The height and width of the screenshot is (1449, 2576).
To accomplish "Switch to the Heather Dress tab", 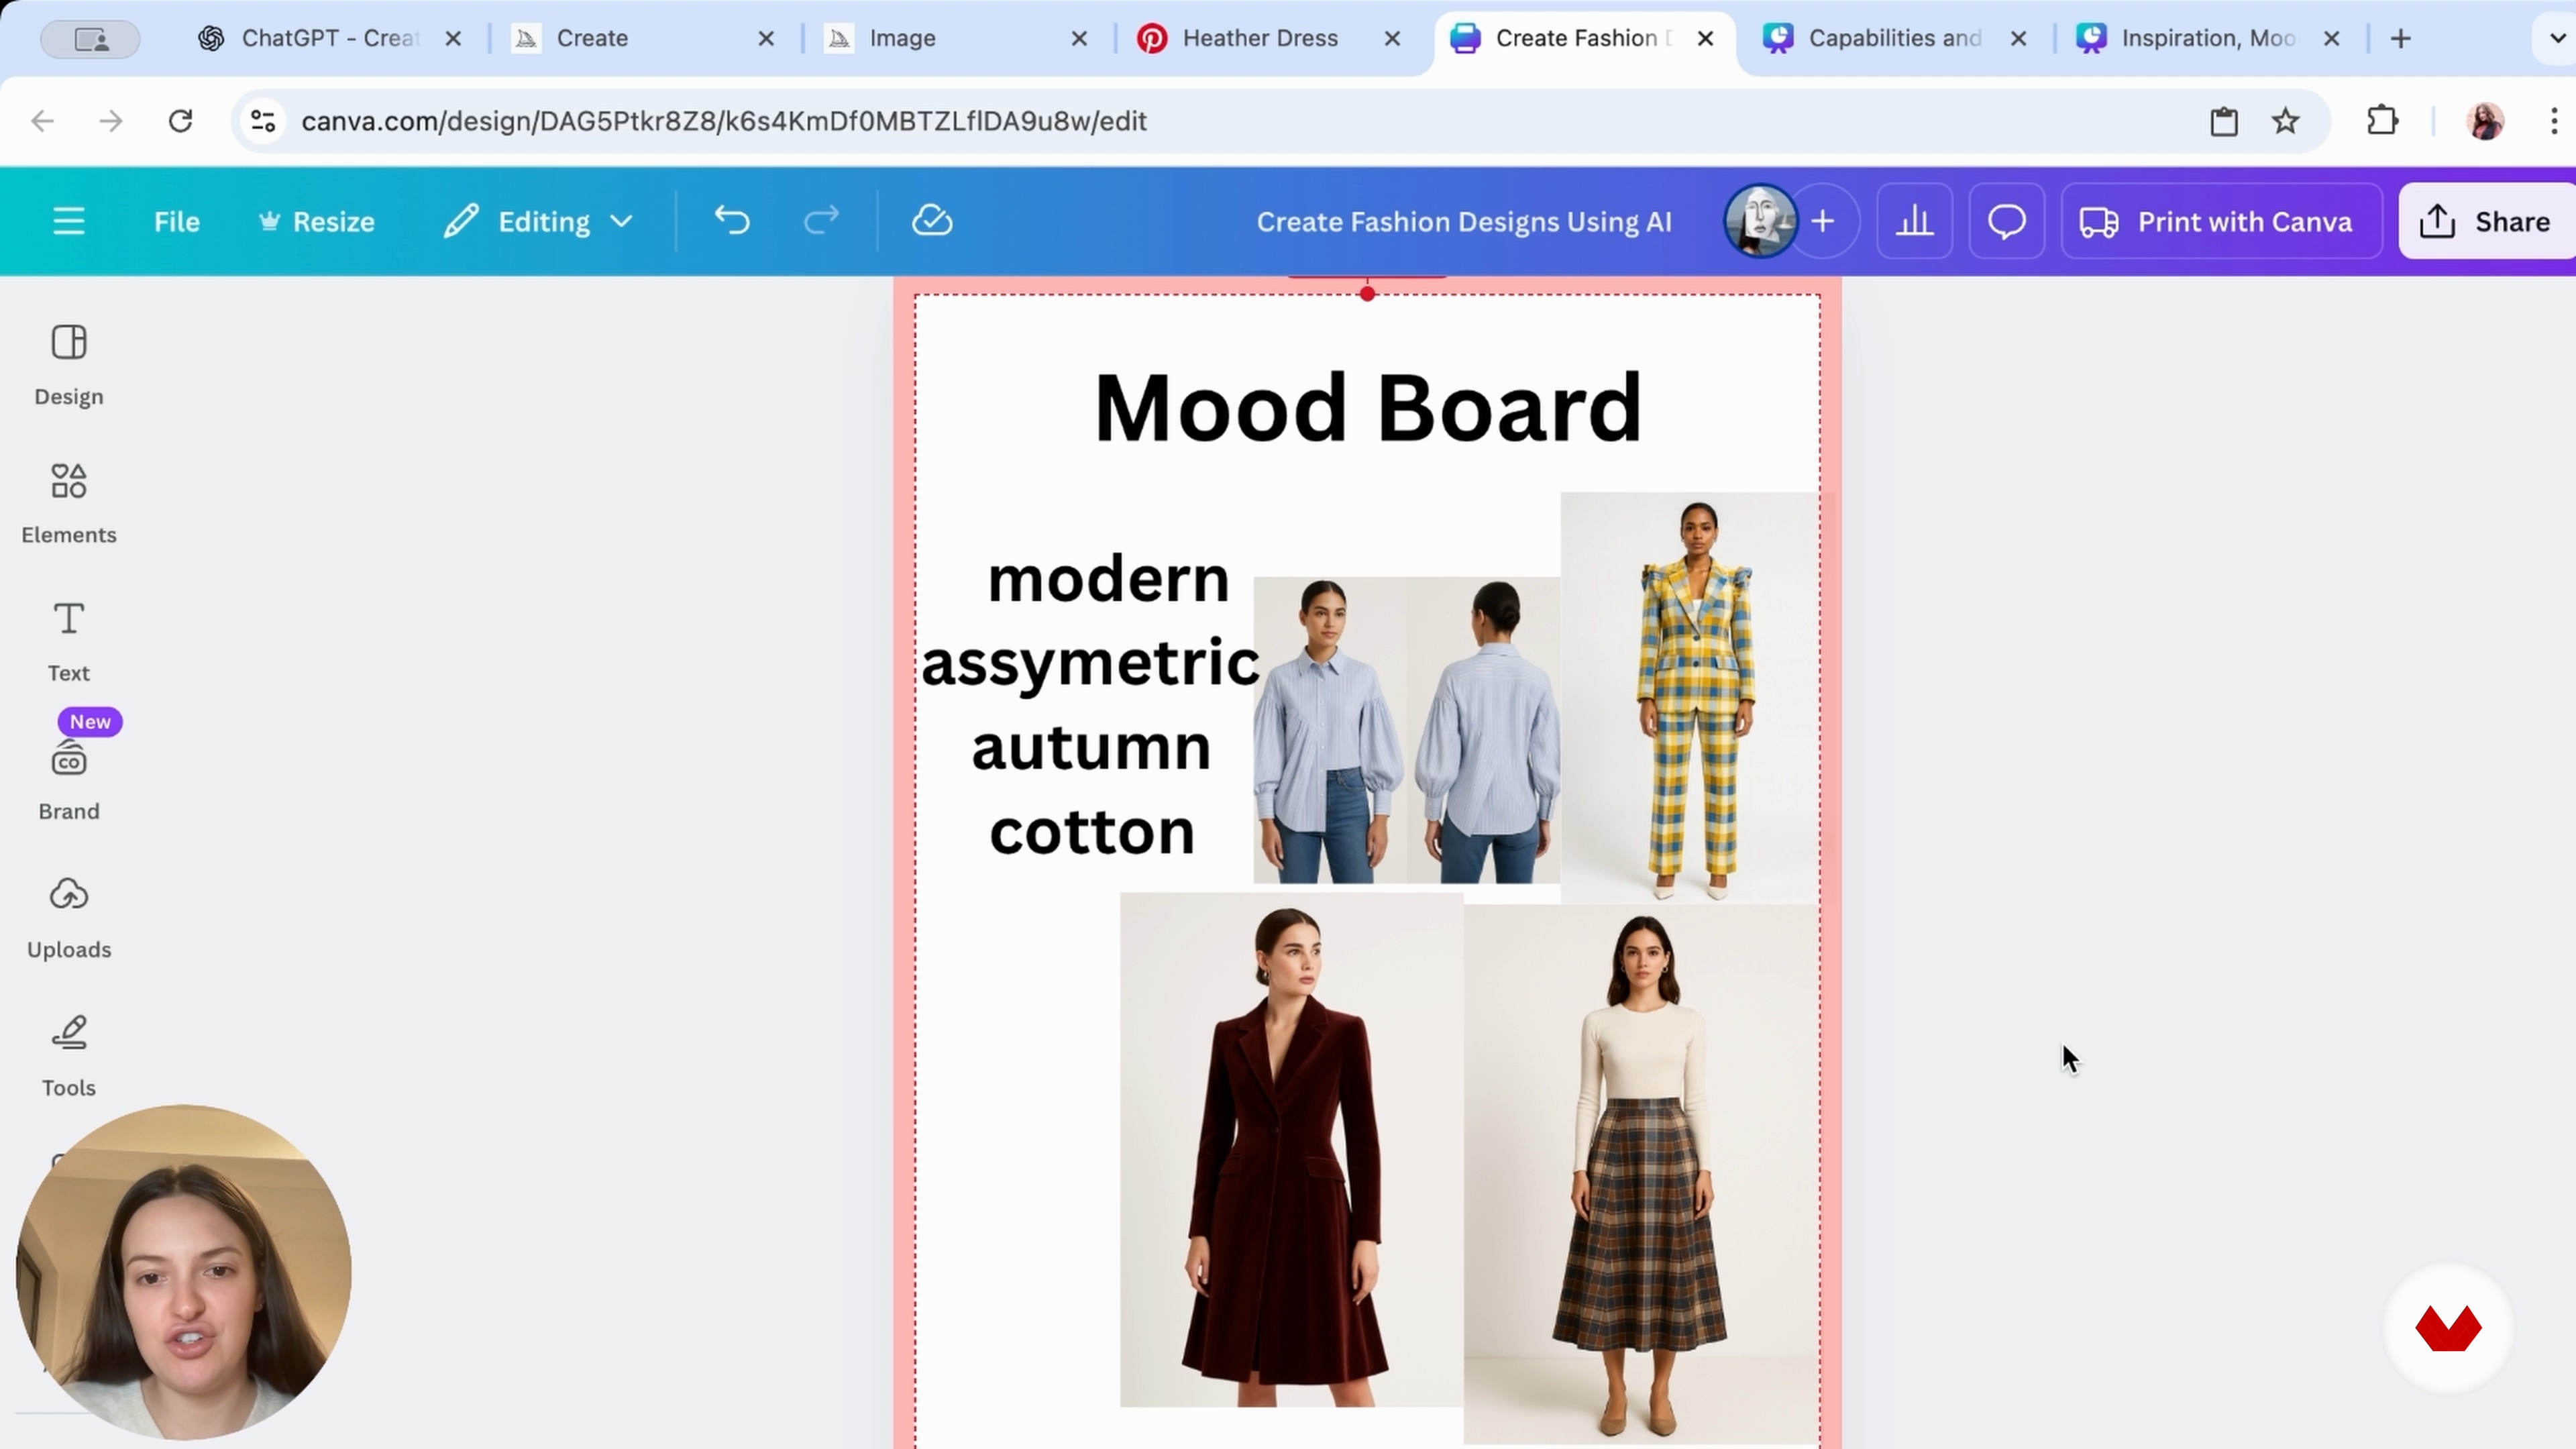I will (x=1259, y=38).
